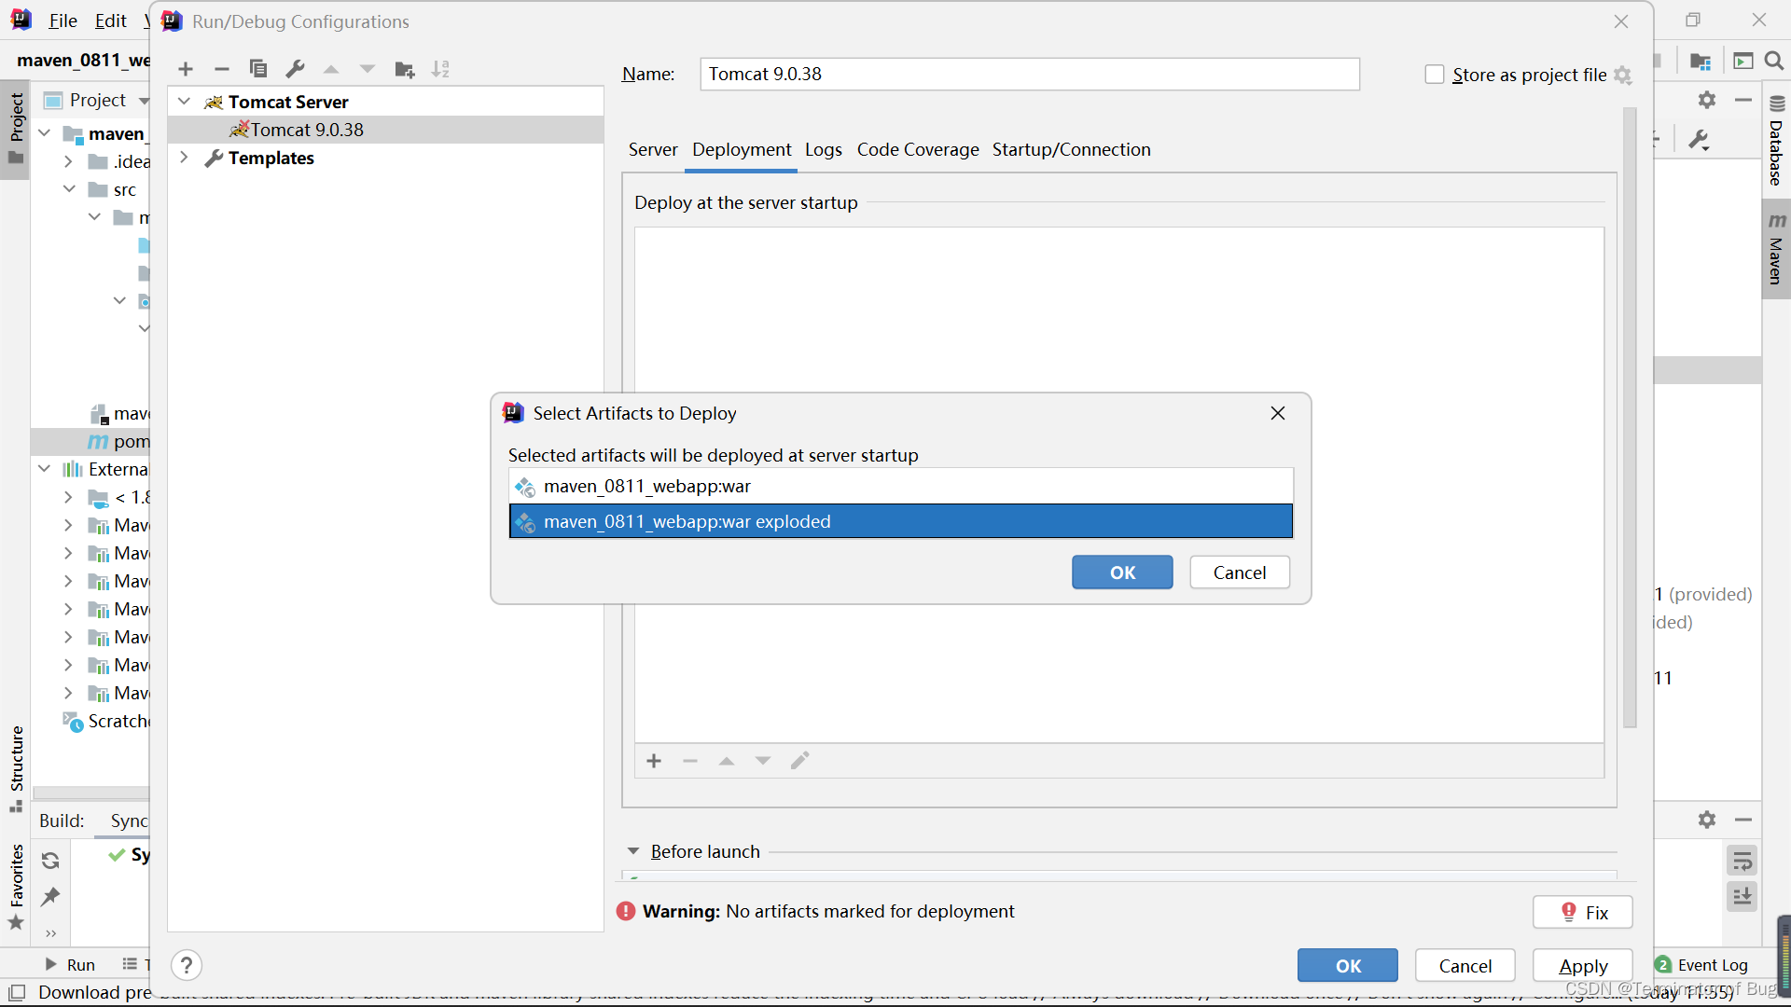Collapse the External Libraries node

pos(44,469)
